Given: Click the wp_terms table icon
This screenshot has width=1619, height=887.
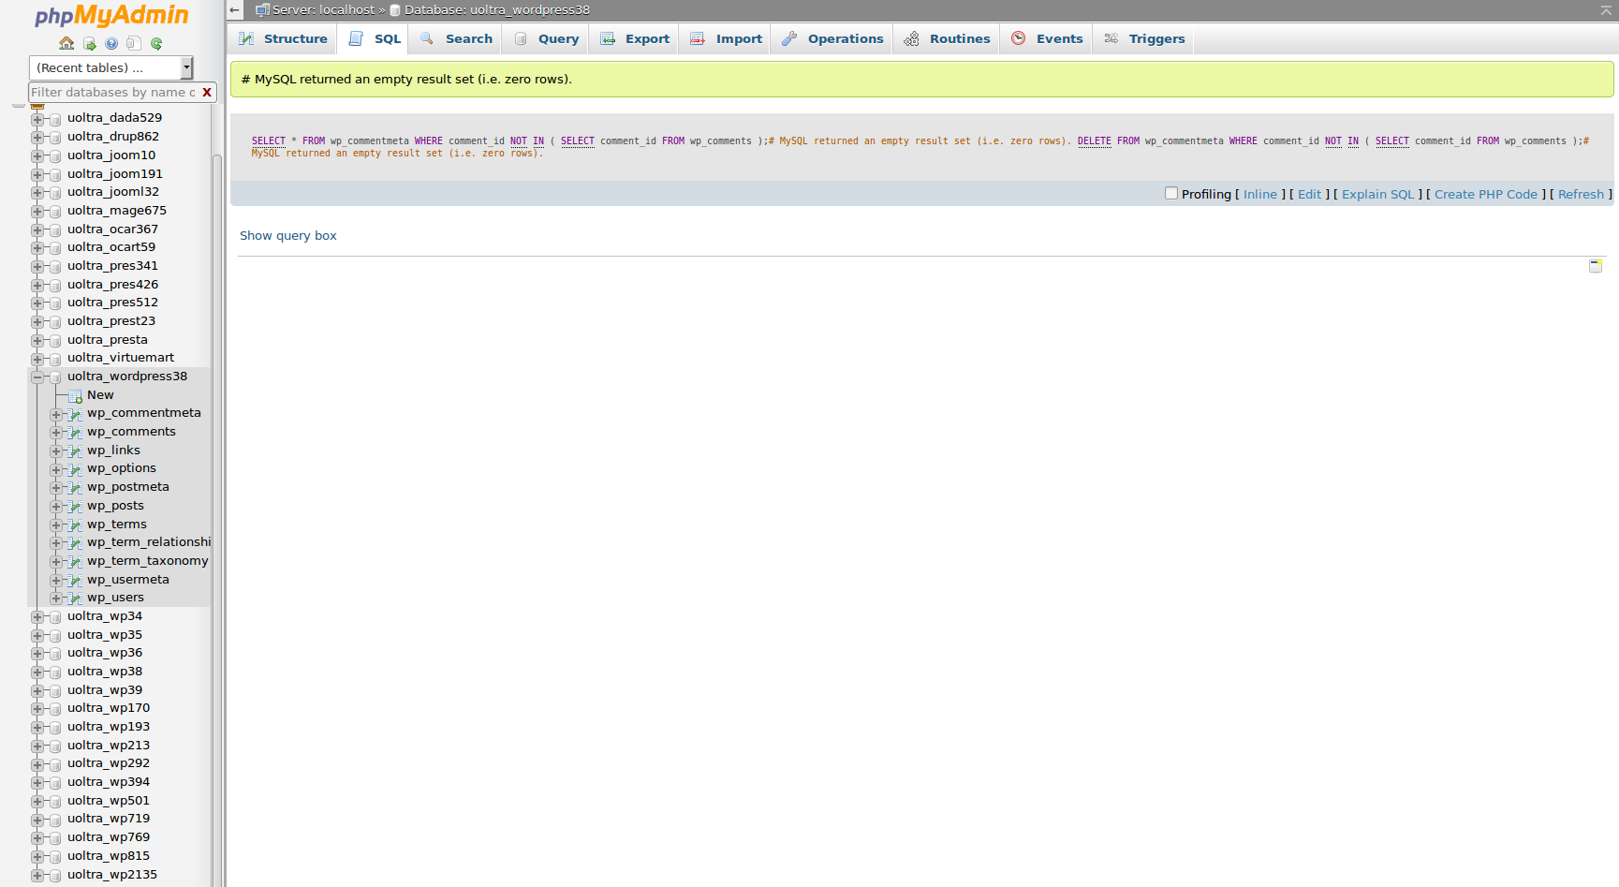Looking at the screenshot, I should pos(76,525).
